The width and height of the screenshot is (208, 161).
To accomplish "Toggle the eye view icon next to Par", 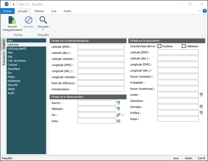I will click(x=123, y=115).
